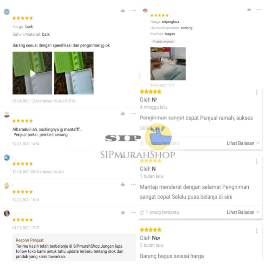Open reviewer avatar on 04-02-2021 review
Image resolution: width=267 pixels, height=267 pixels.
click(7, 213)
